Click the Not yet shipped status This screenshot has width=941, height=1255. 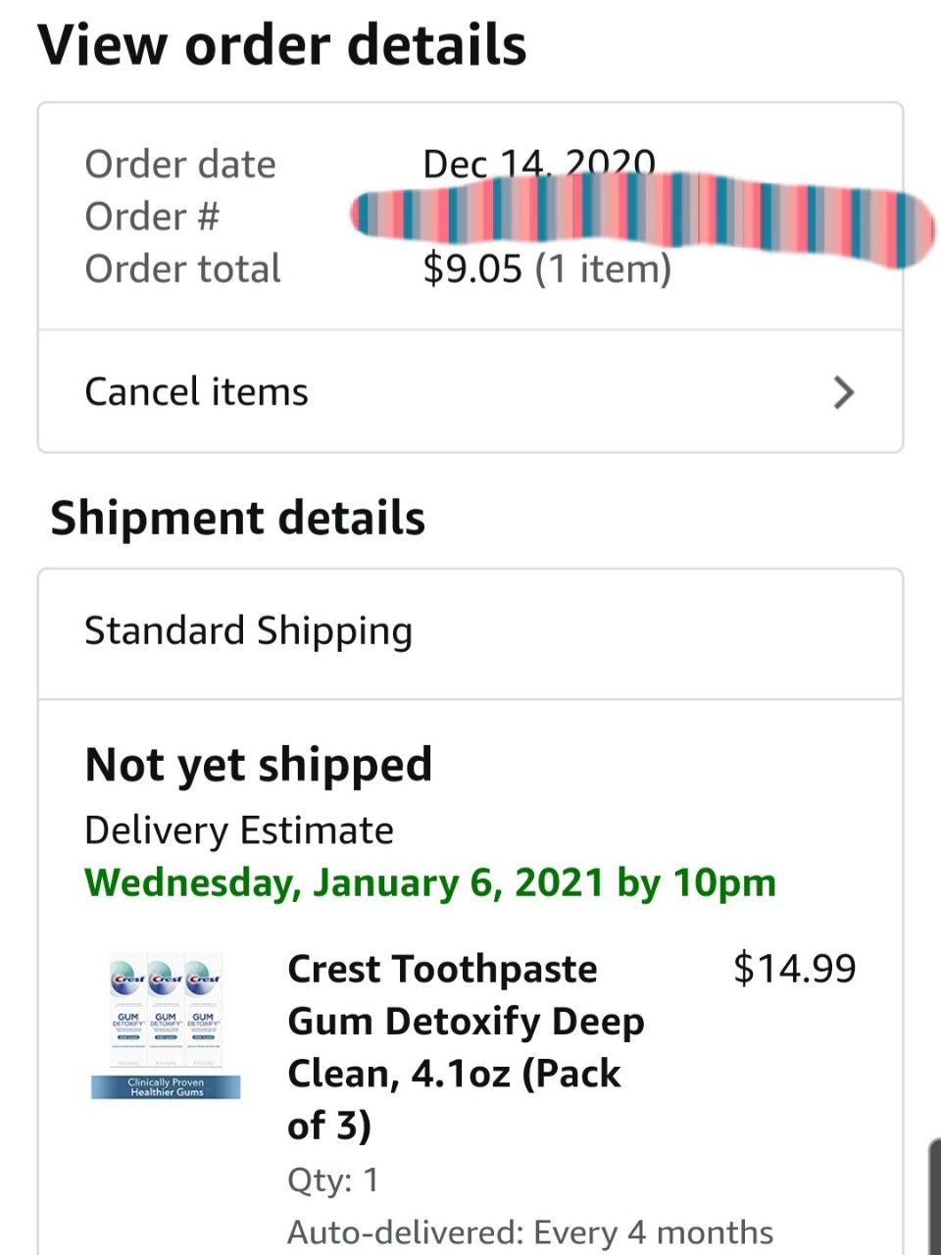coord(258,764)
